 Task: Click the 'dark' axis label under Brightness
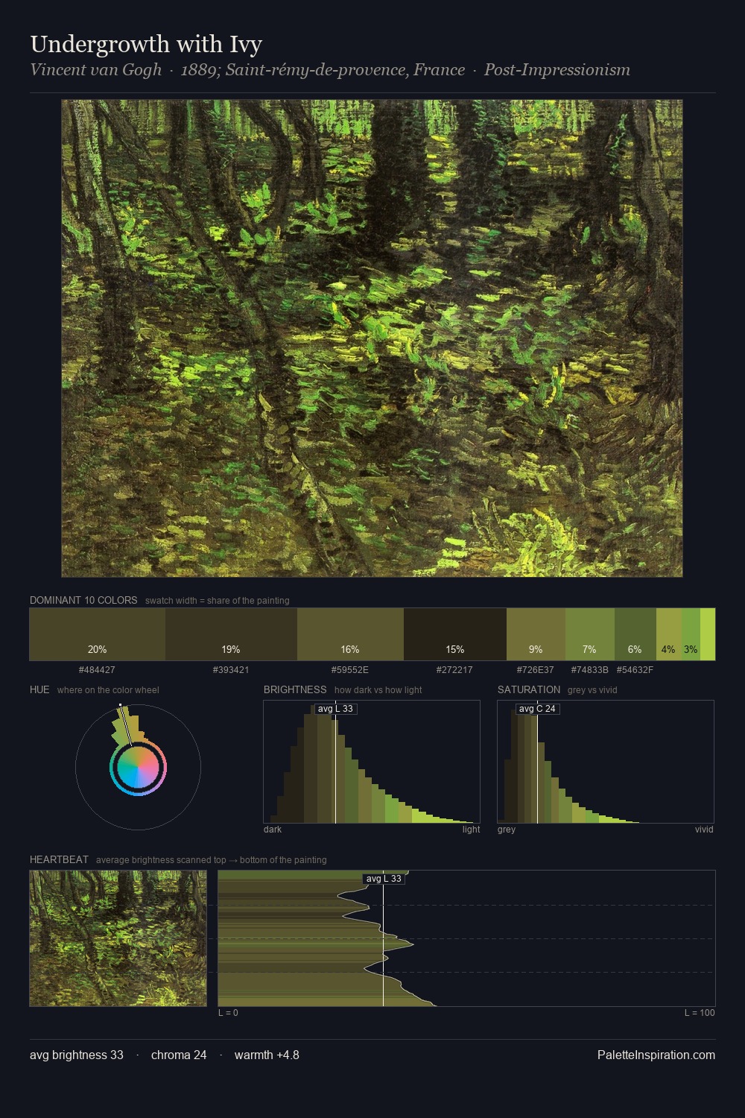(273, 830)
